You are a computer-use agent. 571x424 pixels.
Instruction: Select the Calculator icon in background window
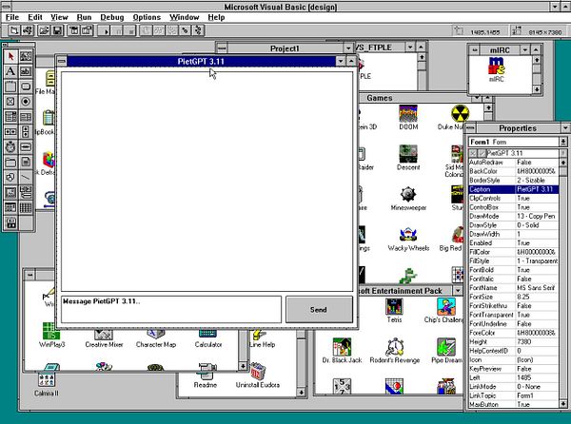point(208,339)
